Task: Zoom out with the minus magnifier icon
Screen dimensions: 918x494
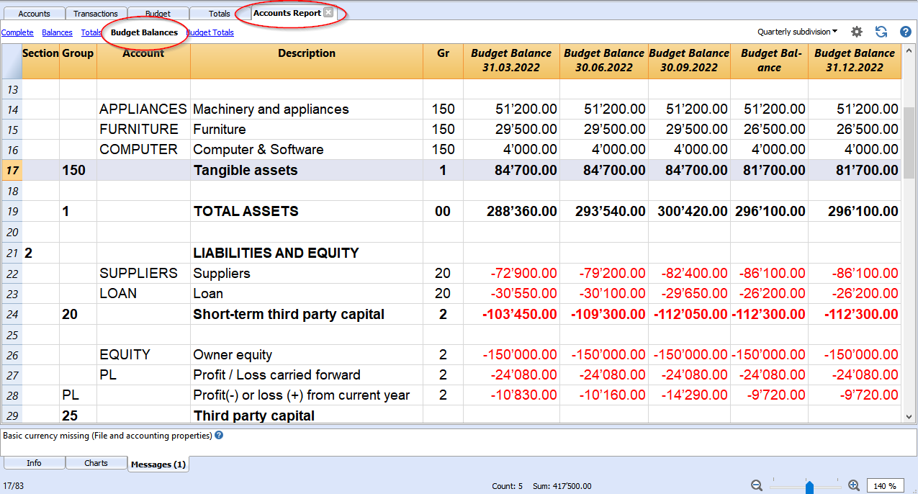Action: [757, 485]
